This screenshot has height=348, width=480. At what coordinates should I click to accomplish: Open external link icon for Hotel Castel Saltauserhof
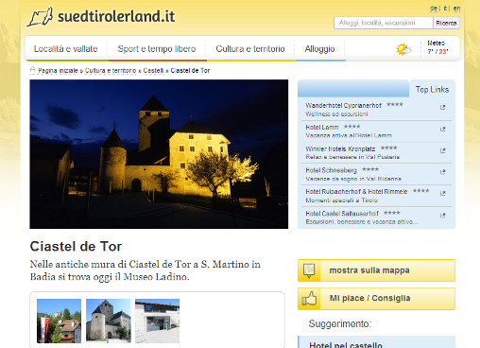pyautogui.click(x=442, y=216)
